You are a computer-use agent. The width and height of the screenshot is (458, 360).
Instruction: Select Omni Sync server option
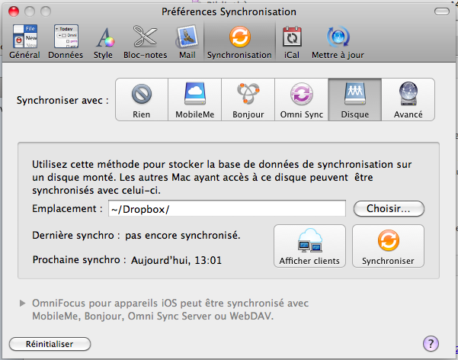pyautogui.click(x=302, y=99)
